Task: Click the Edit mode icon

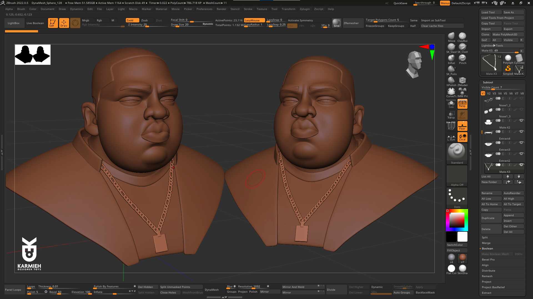Action: click(53, 23)
